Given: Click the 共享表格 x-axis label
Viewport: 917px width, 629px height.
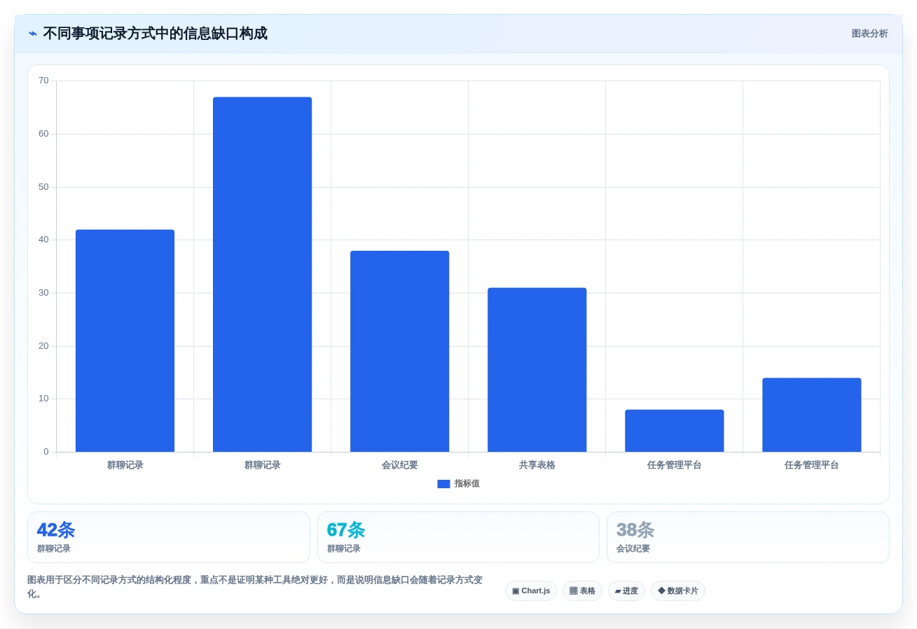Looking at the screenshot, I should (x=537, y=465).
